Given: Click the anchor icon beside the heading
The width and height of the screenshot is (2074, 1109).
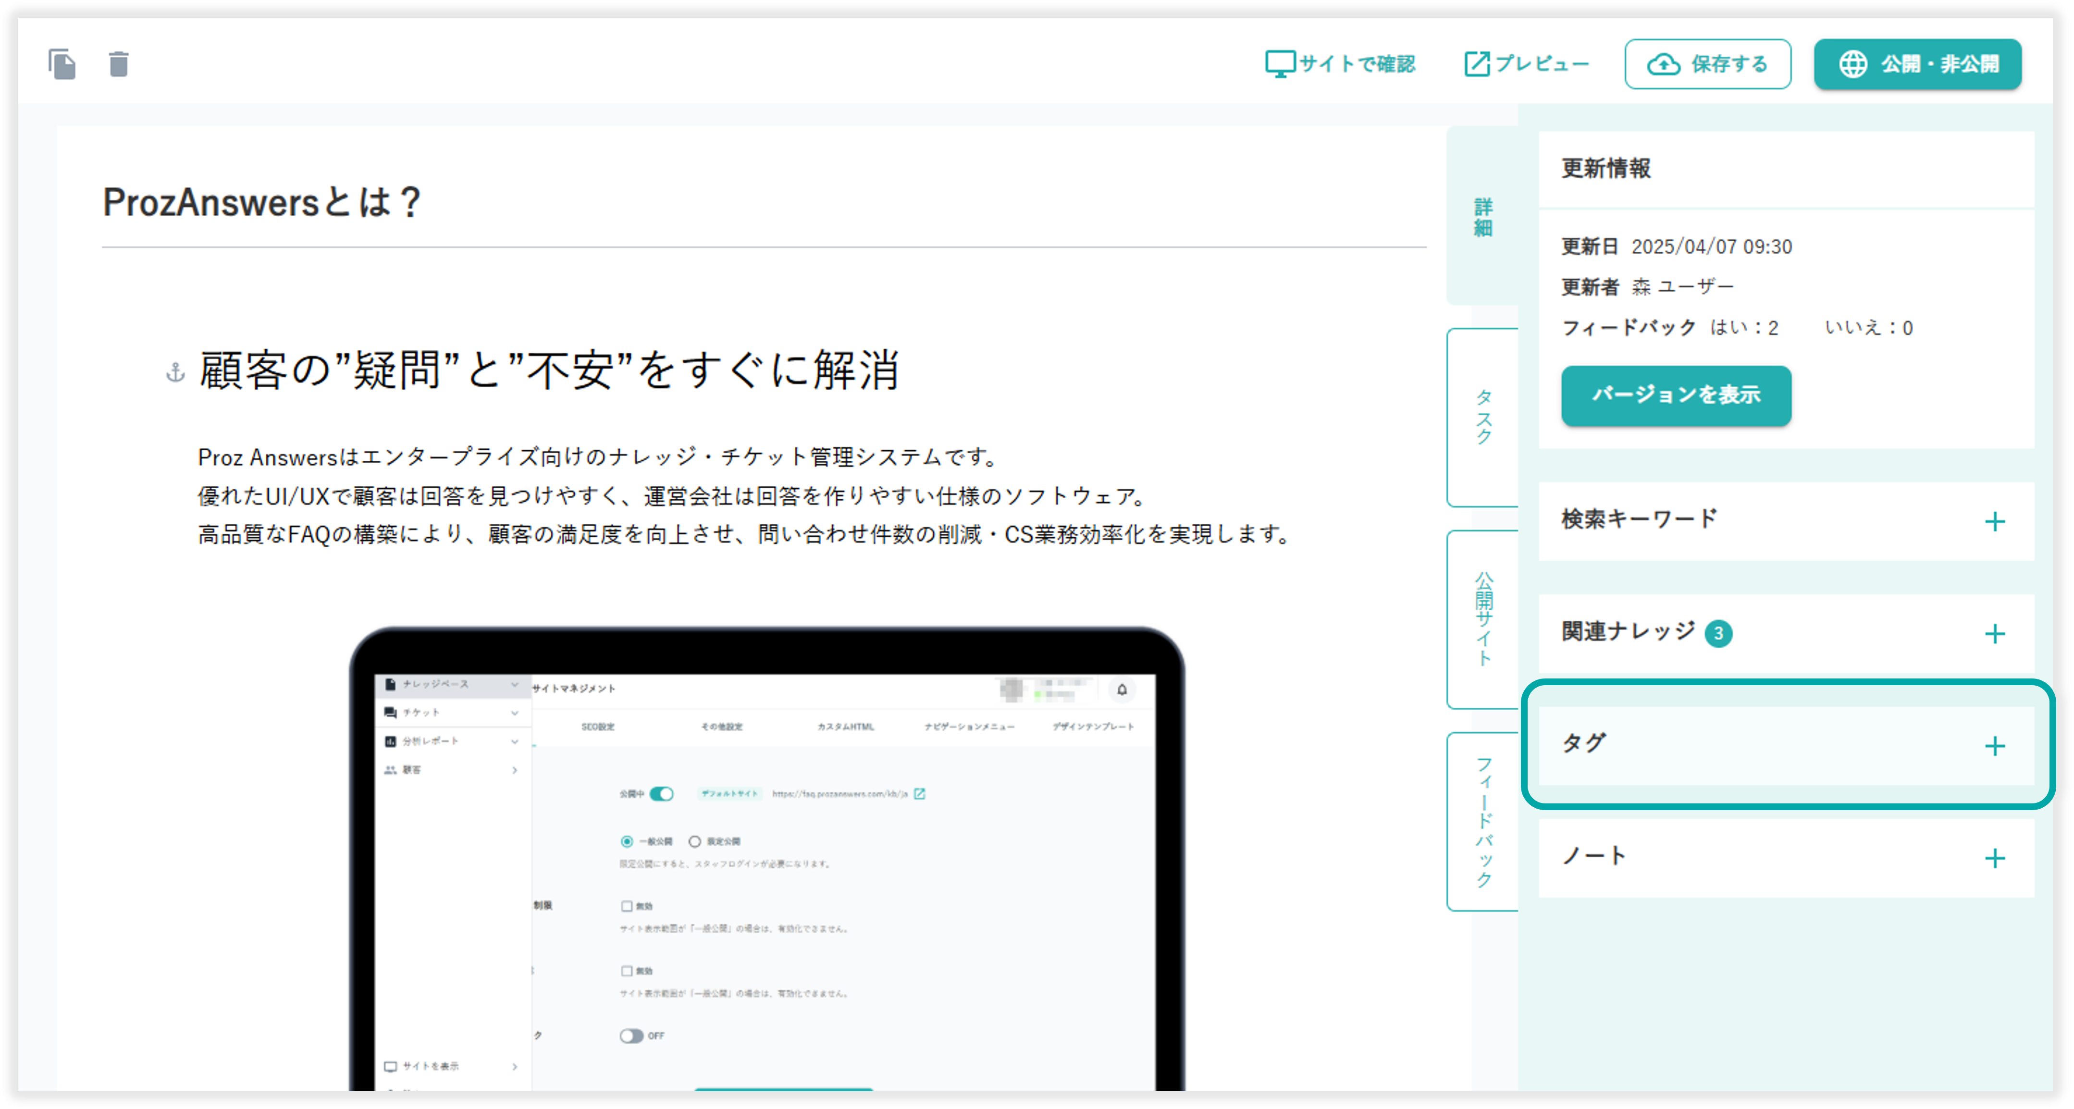Looking at the screenshot, I should 175,372.
